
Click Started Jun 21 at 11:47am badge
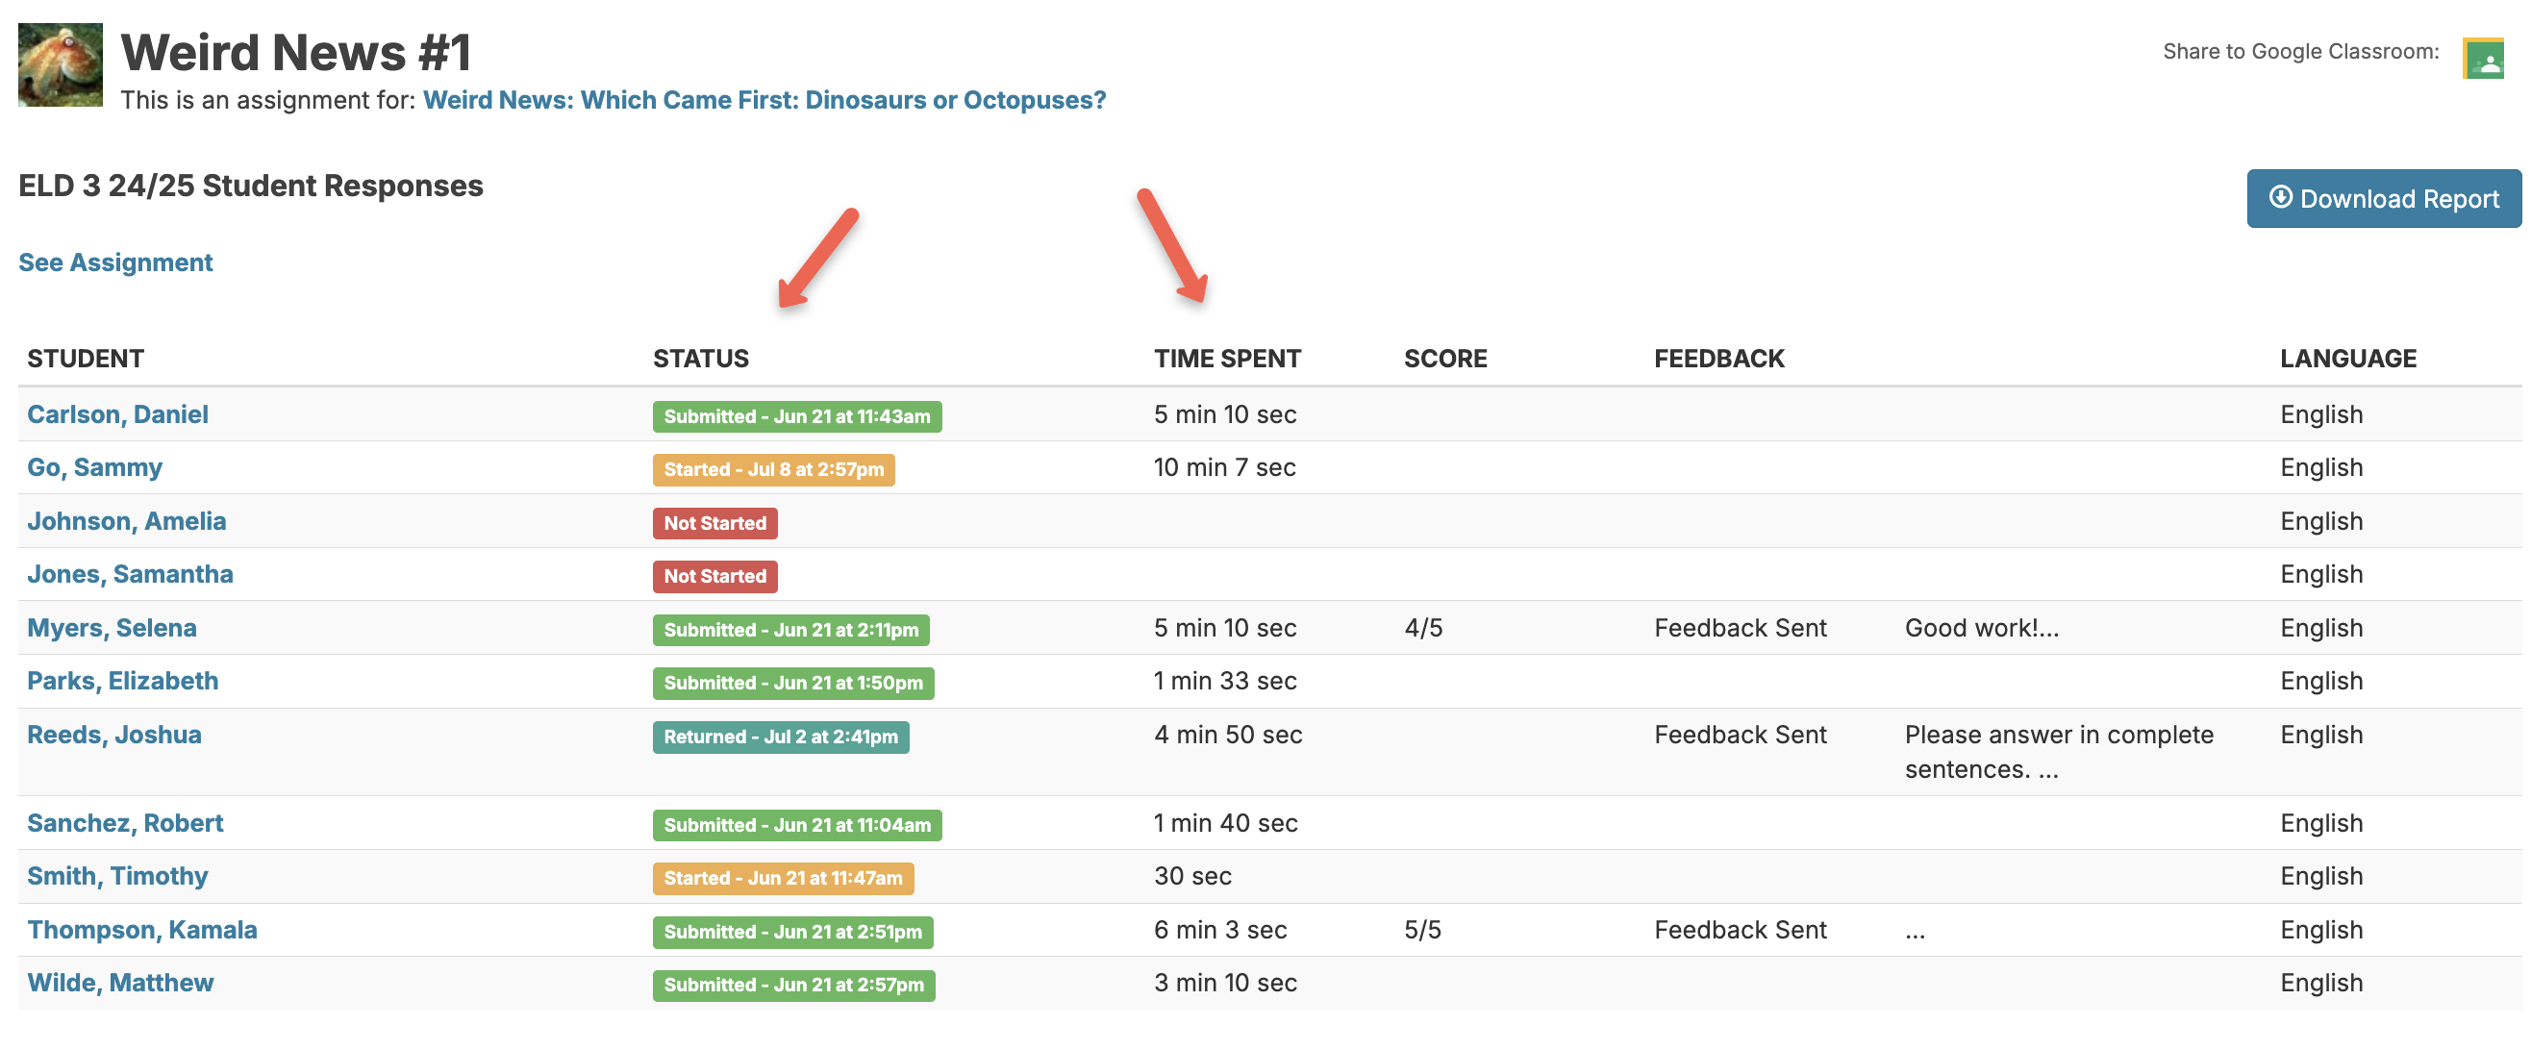[x=783, y=879]
